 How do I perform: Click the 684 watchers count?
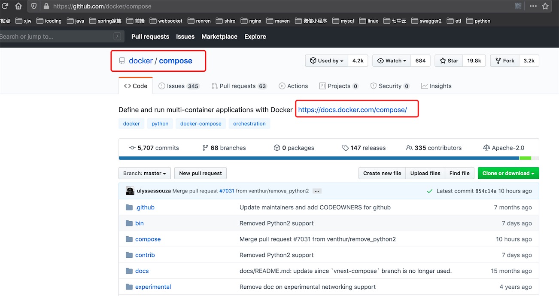coord(421,61)
